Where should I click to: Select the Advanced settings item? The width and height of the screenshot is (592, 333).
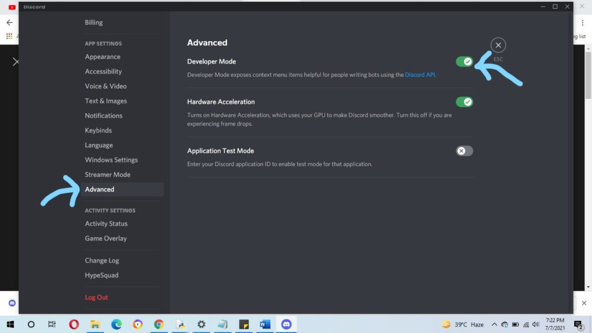click(122, 189)
